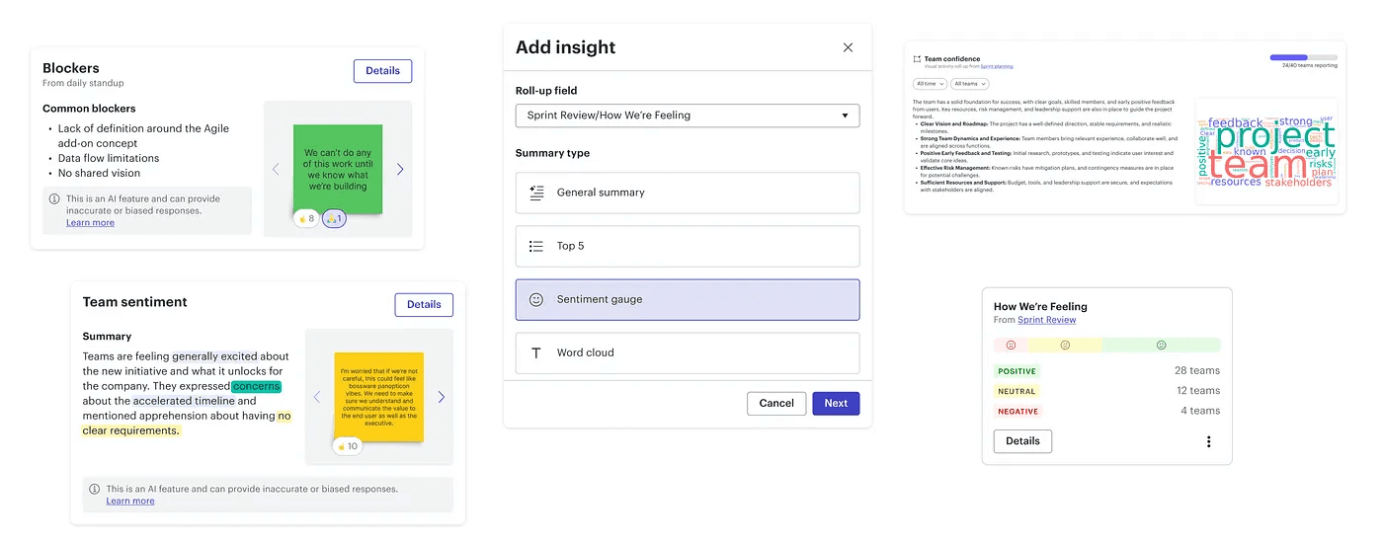Image resolution: width=1383 pixels, height=543 pixels.
Task: Open three-dot menu on How We're Feeling card
Action: [1208, 441]
